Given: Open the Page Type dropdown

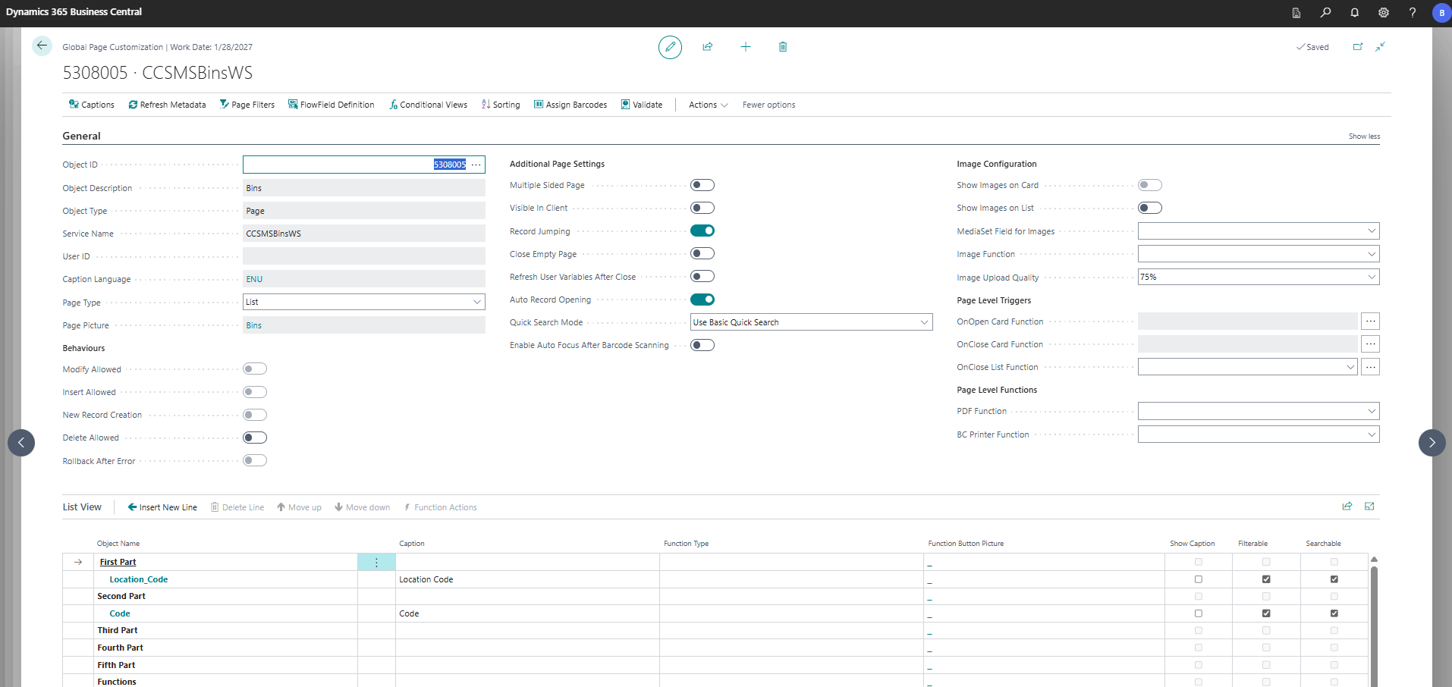Looking at the screenshot, I should (x=477, y=302).
